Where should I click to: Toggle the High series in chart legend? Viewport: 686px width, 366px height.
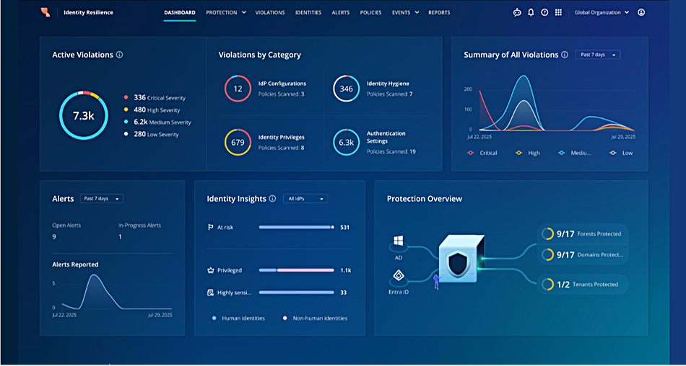coord(529,153)
